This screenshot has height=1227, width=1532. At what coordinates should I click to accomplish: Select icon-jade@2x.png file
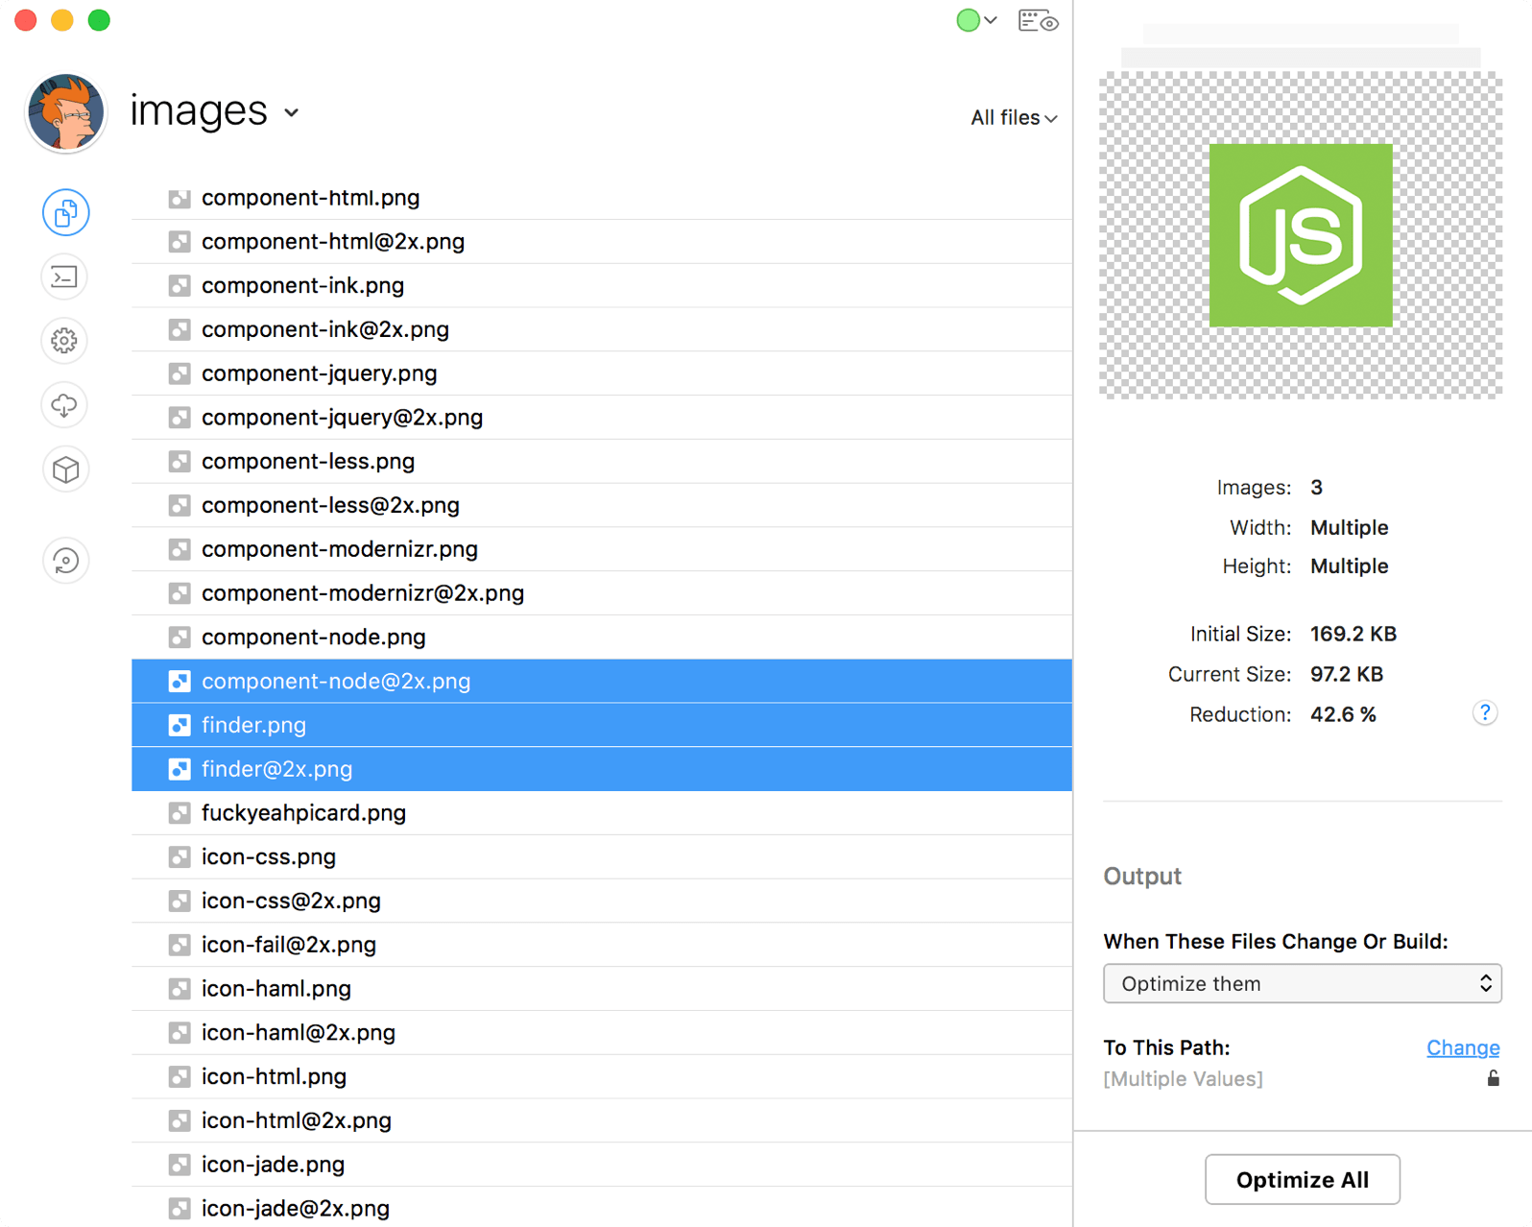(x=602, y=1209)
